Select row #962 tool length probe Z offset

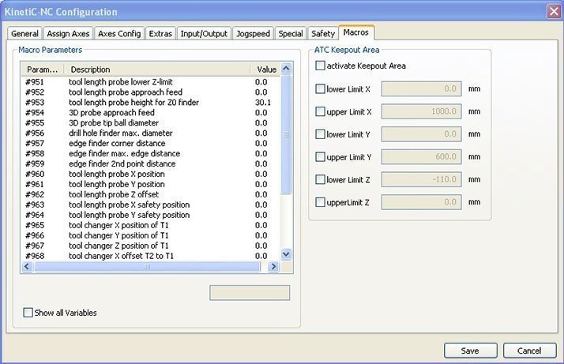tap(150, 194)
